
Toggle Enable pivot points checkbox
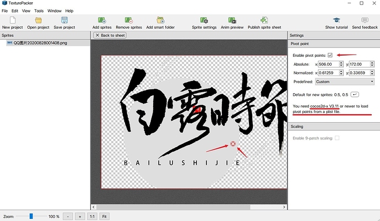(330, 55)
